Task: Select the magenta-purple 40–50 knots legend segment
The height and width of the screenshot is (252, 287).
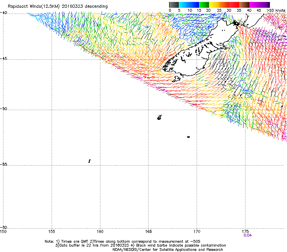Action: click(258, 5)
